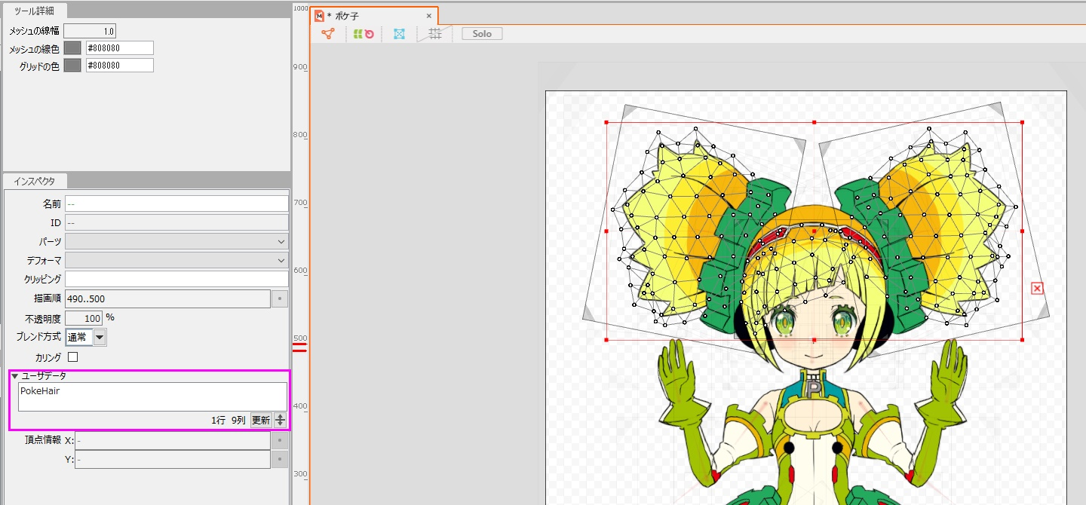1086x505 pixels.
Task: Click the blue bounding box icon
Action: click(x=399, y=34)
